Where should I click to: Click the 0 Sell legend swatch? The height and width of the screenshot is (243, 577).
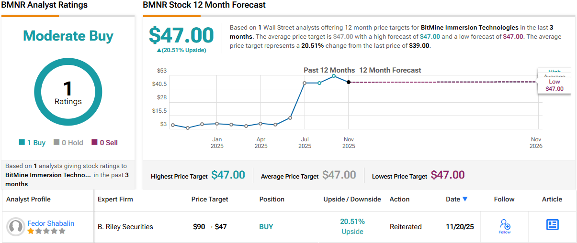point(94,142)
